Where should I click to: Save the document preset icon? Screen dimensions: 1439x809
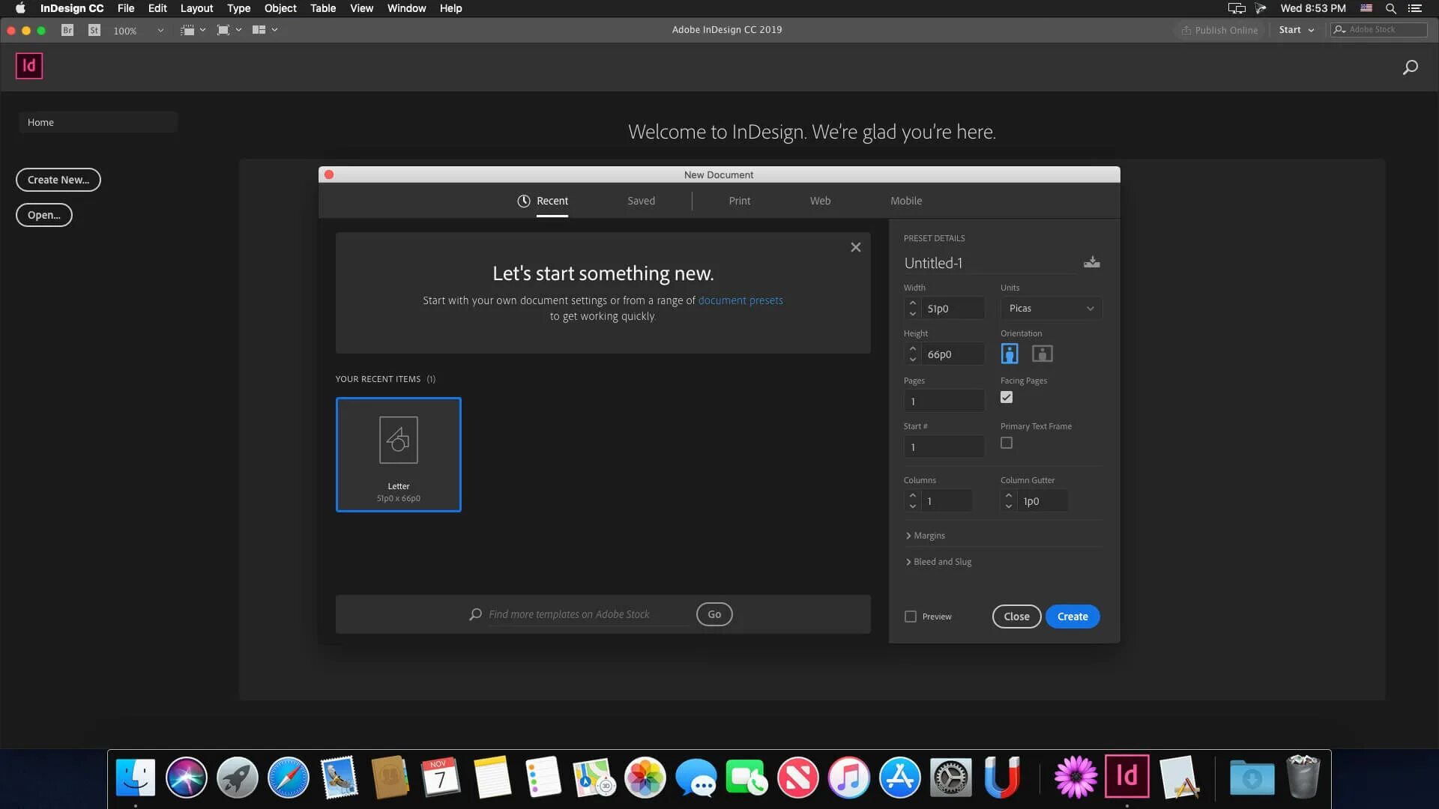1091,262
